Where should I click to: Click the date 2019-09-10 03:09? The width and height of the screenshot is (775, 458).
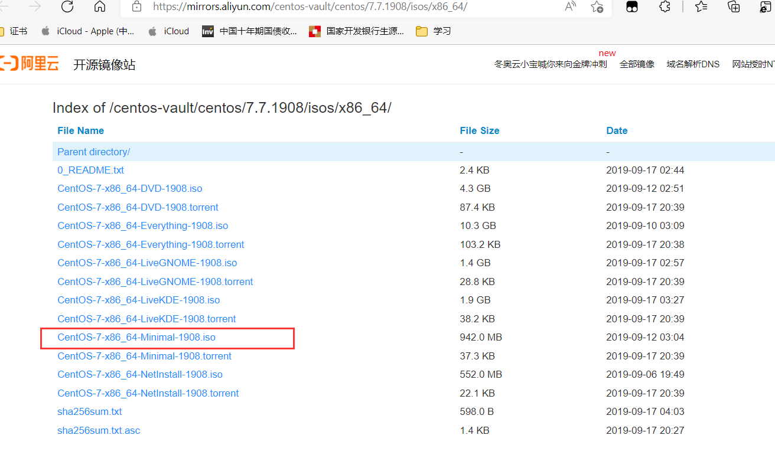tap(645, 226)
